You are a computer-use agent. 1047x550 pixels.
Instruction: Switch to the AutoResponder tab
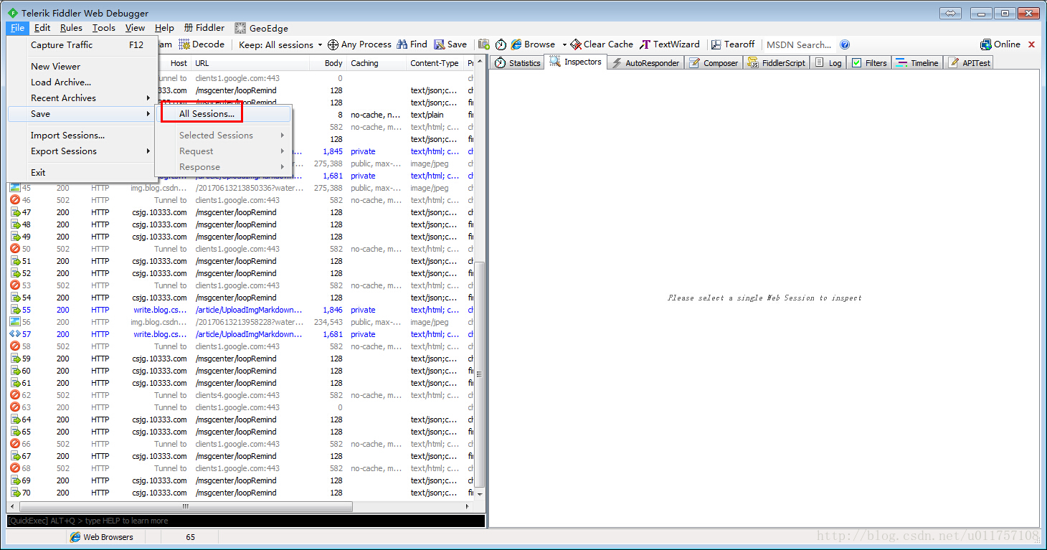(645, 63)
